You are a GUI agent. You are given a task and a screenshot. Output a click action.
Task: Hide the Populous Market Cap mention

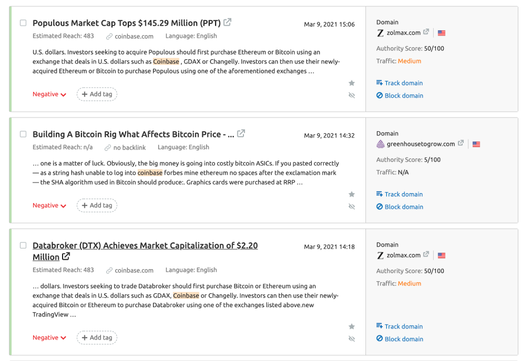point(352,95)
